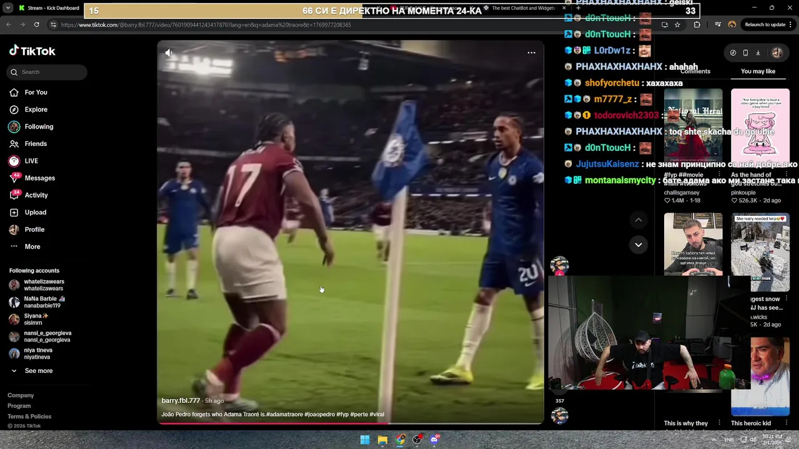Open Profile page
799x449 pixels.
(x=34, y=229)
